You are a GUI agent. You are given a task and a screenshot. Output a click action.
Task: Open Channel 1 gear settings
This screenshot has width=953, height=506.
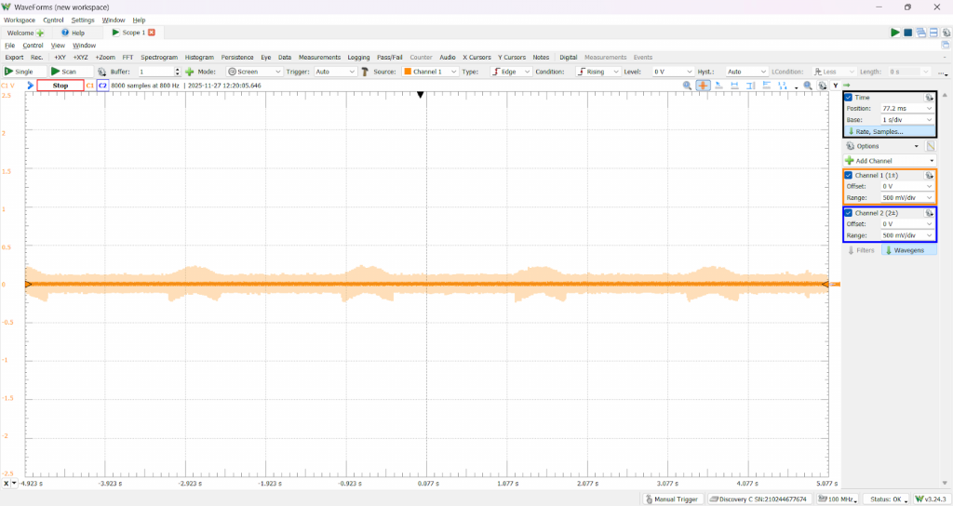[929, 175]
